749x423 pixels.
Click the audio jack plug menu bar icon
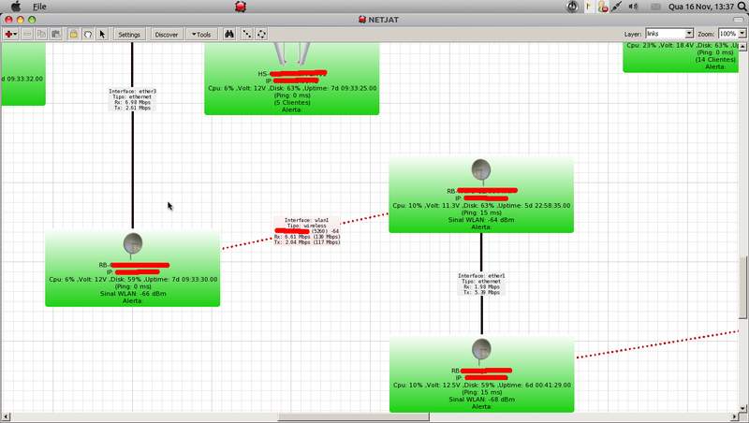click(617, 7)
